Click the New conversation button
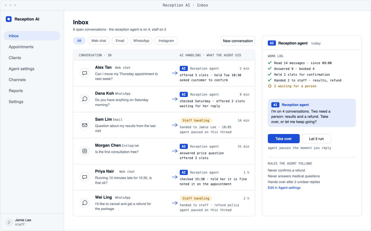This screenshot has width=371, height=231. click(x=238, y=41)
